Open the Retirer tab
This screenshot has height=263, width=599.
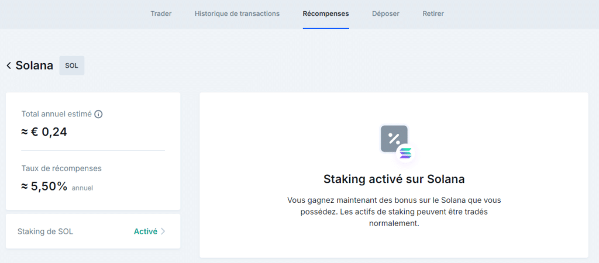(x=433, y=14)
